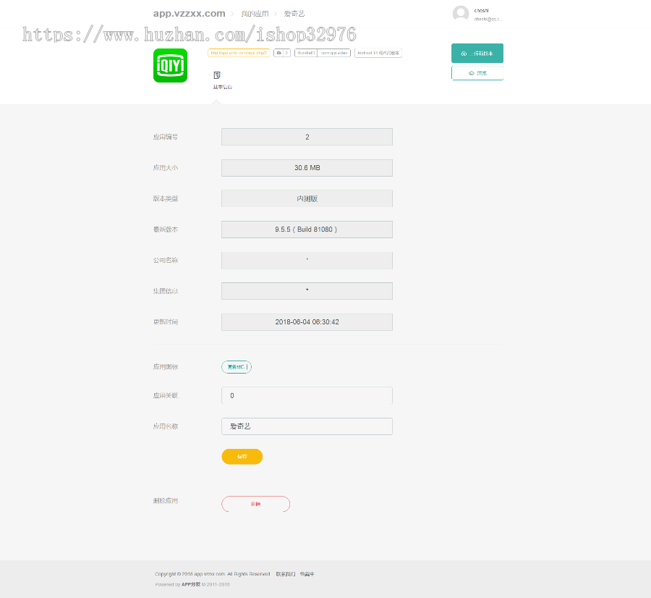The height and width of the screenshot is (598, 651).
Task: Click the 应用名称 input showing 爱奇艺
Action: pos(307,426)
